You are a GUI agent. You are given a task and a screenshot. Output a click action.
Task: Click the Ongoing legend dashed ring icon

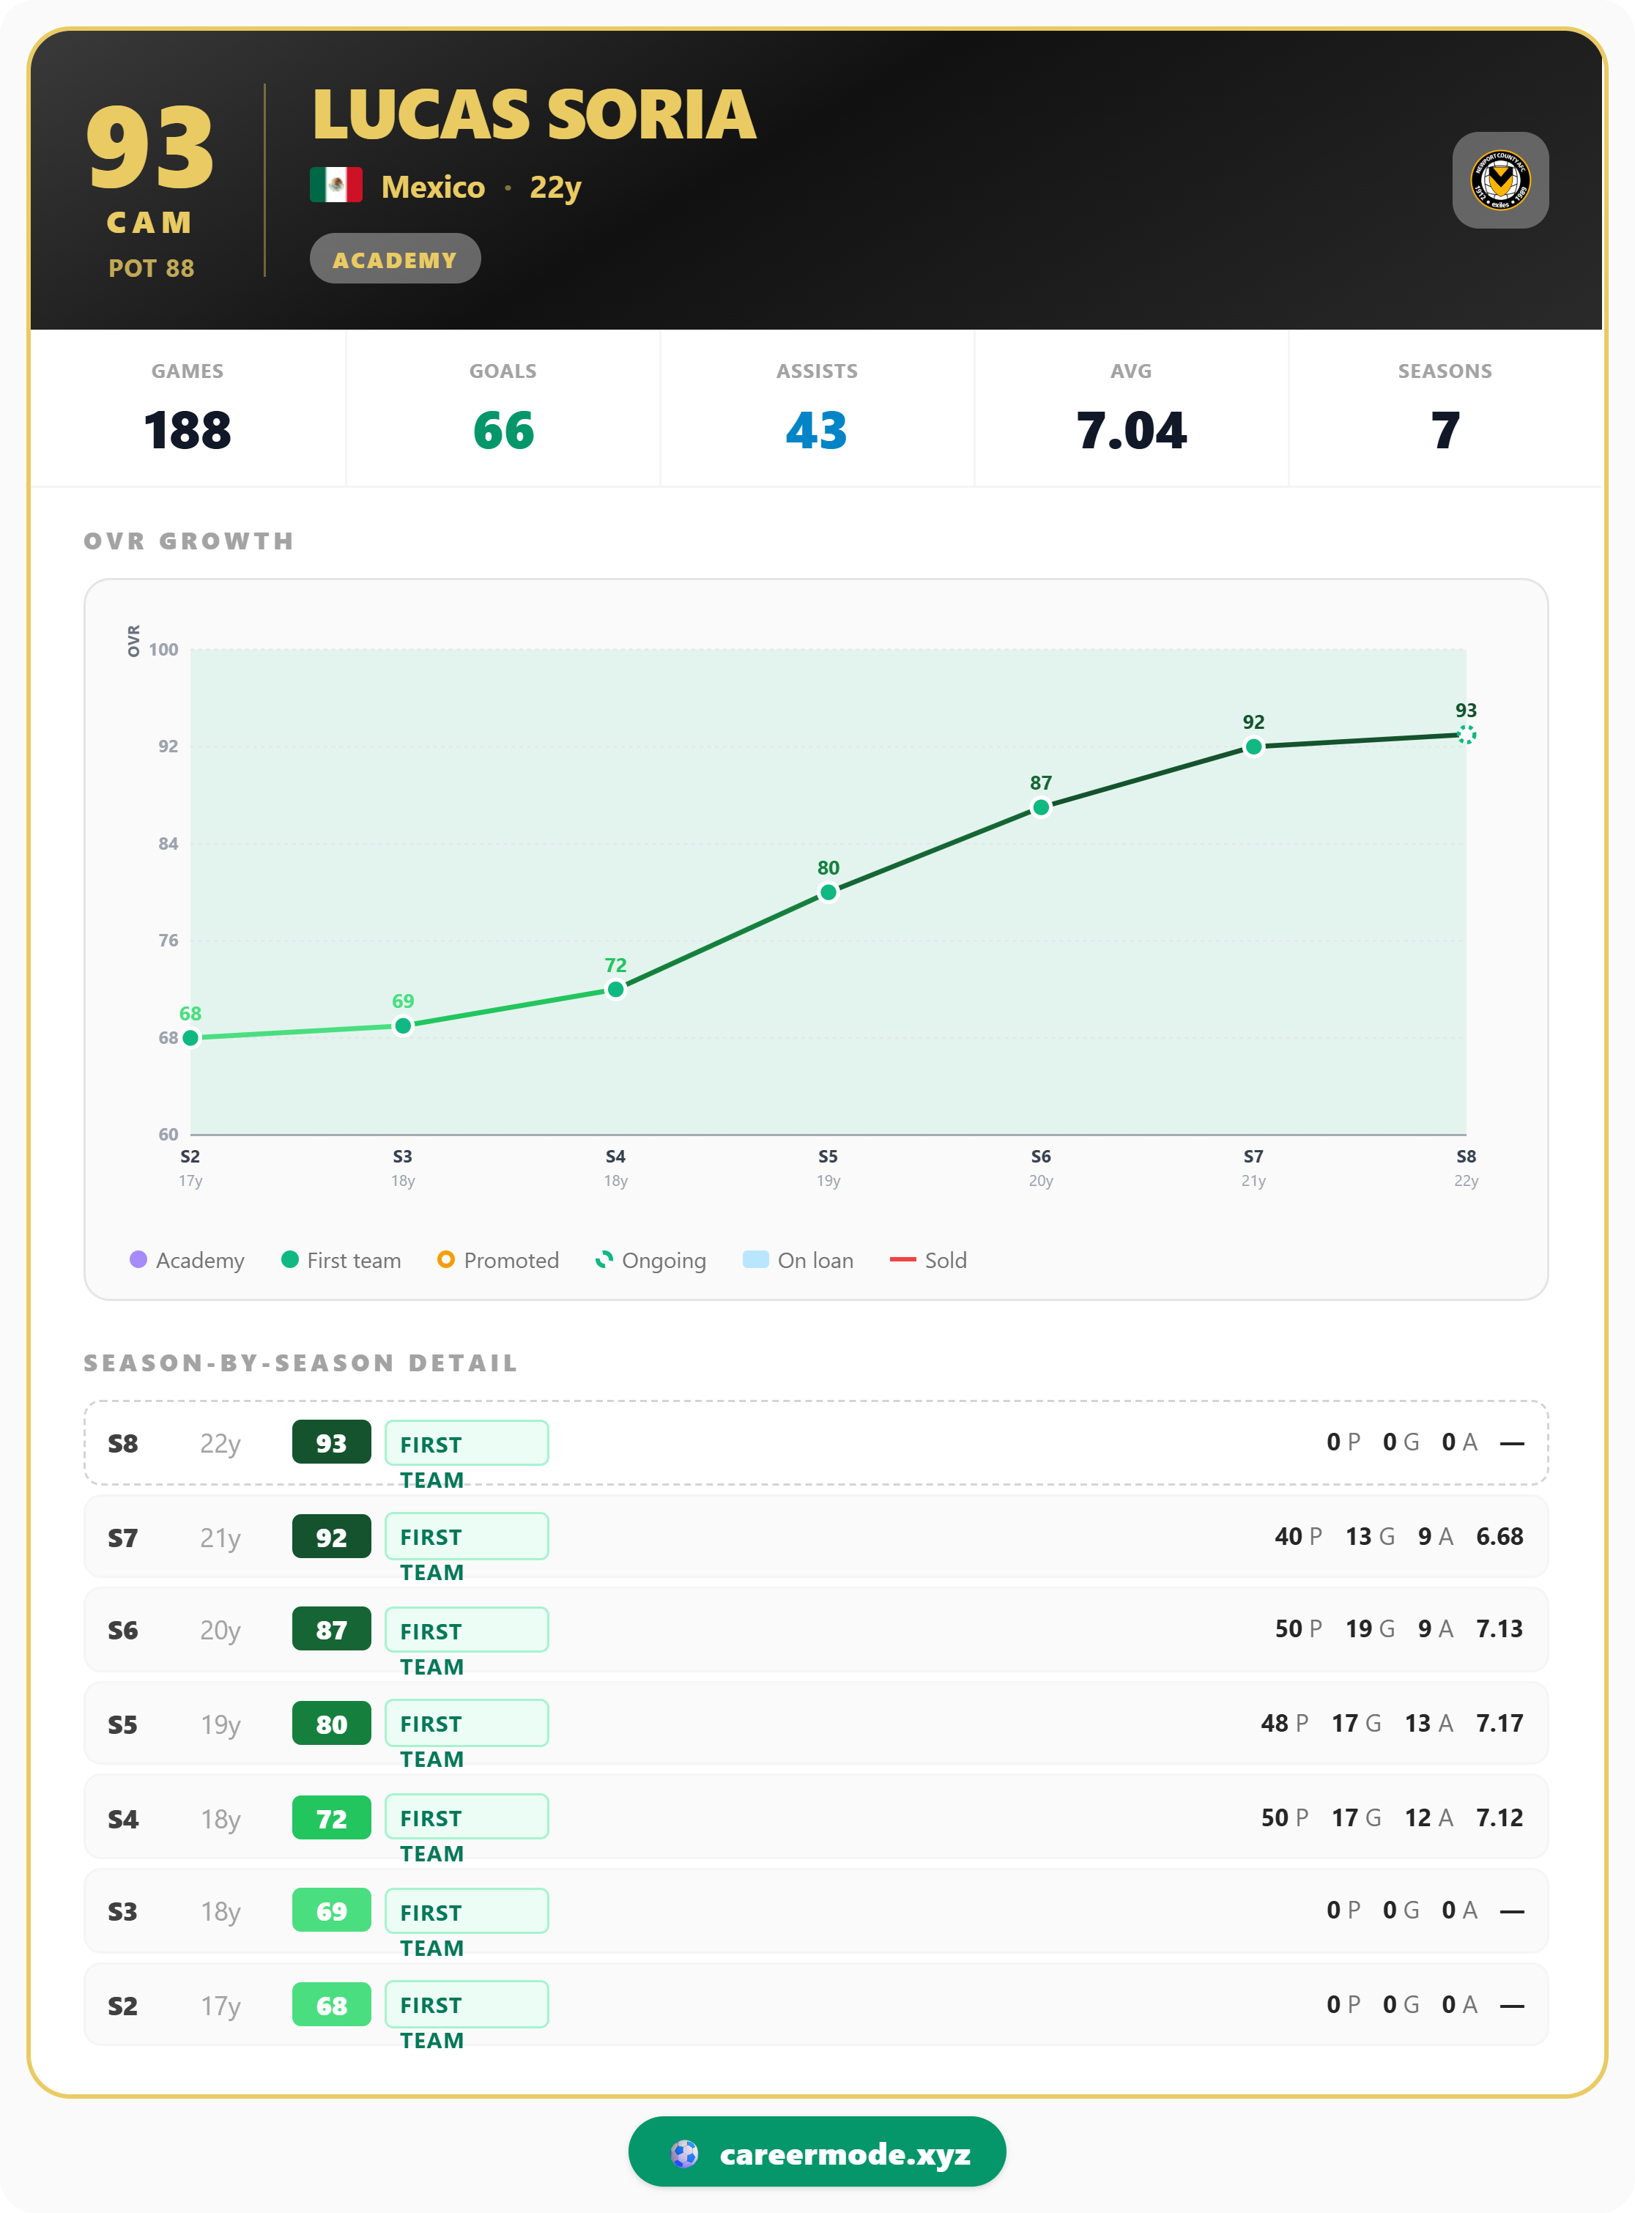pos(604,1259)
